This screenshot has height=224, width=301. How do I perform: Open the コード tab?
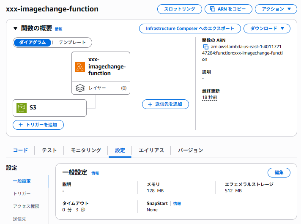click(20, 150)
